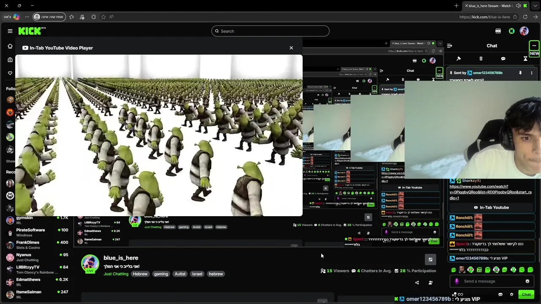Click the Send a message input
The image size is (541, 304).
coord(492,281)
